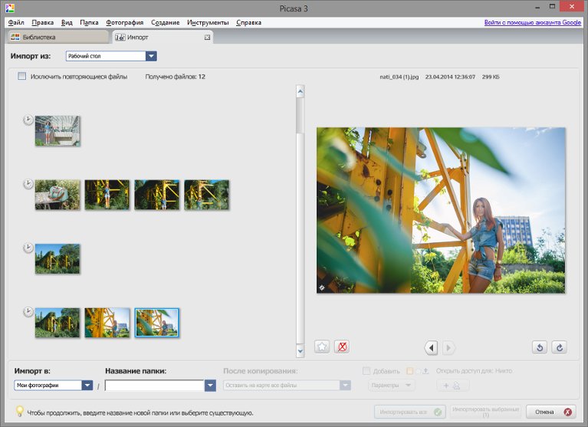588x427 pixels.
Task: Toggle Исключить повторяющиеся файлы checkbox
Action: 22,76
